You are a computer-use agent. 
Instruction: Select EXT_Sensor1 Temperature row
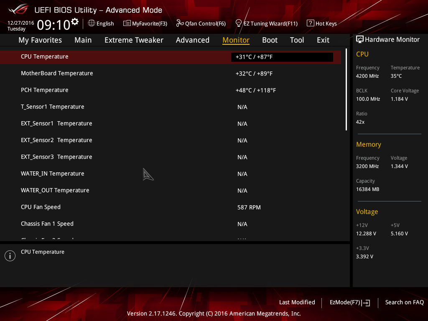pyautogui.click(x=171, y=124)
